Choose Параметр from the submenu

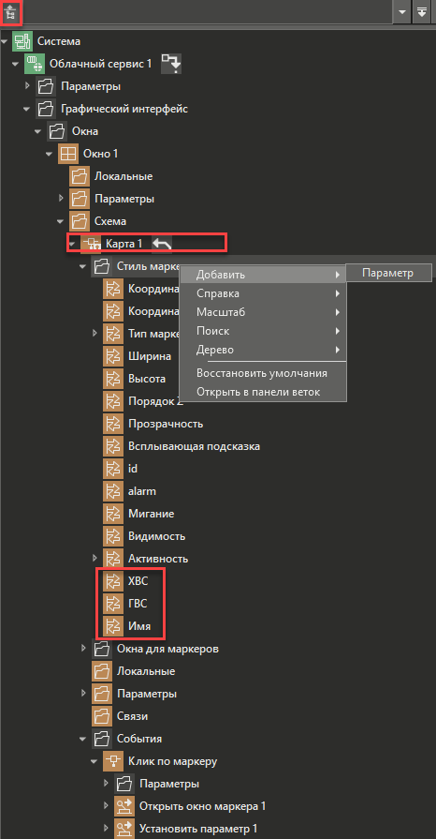pyautogui.click(x=388, y=273)
